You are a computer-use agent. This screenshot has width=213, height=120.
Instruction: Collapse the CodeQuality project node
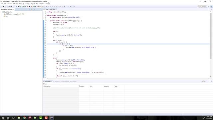1,12
